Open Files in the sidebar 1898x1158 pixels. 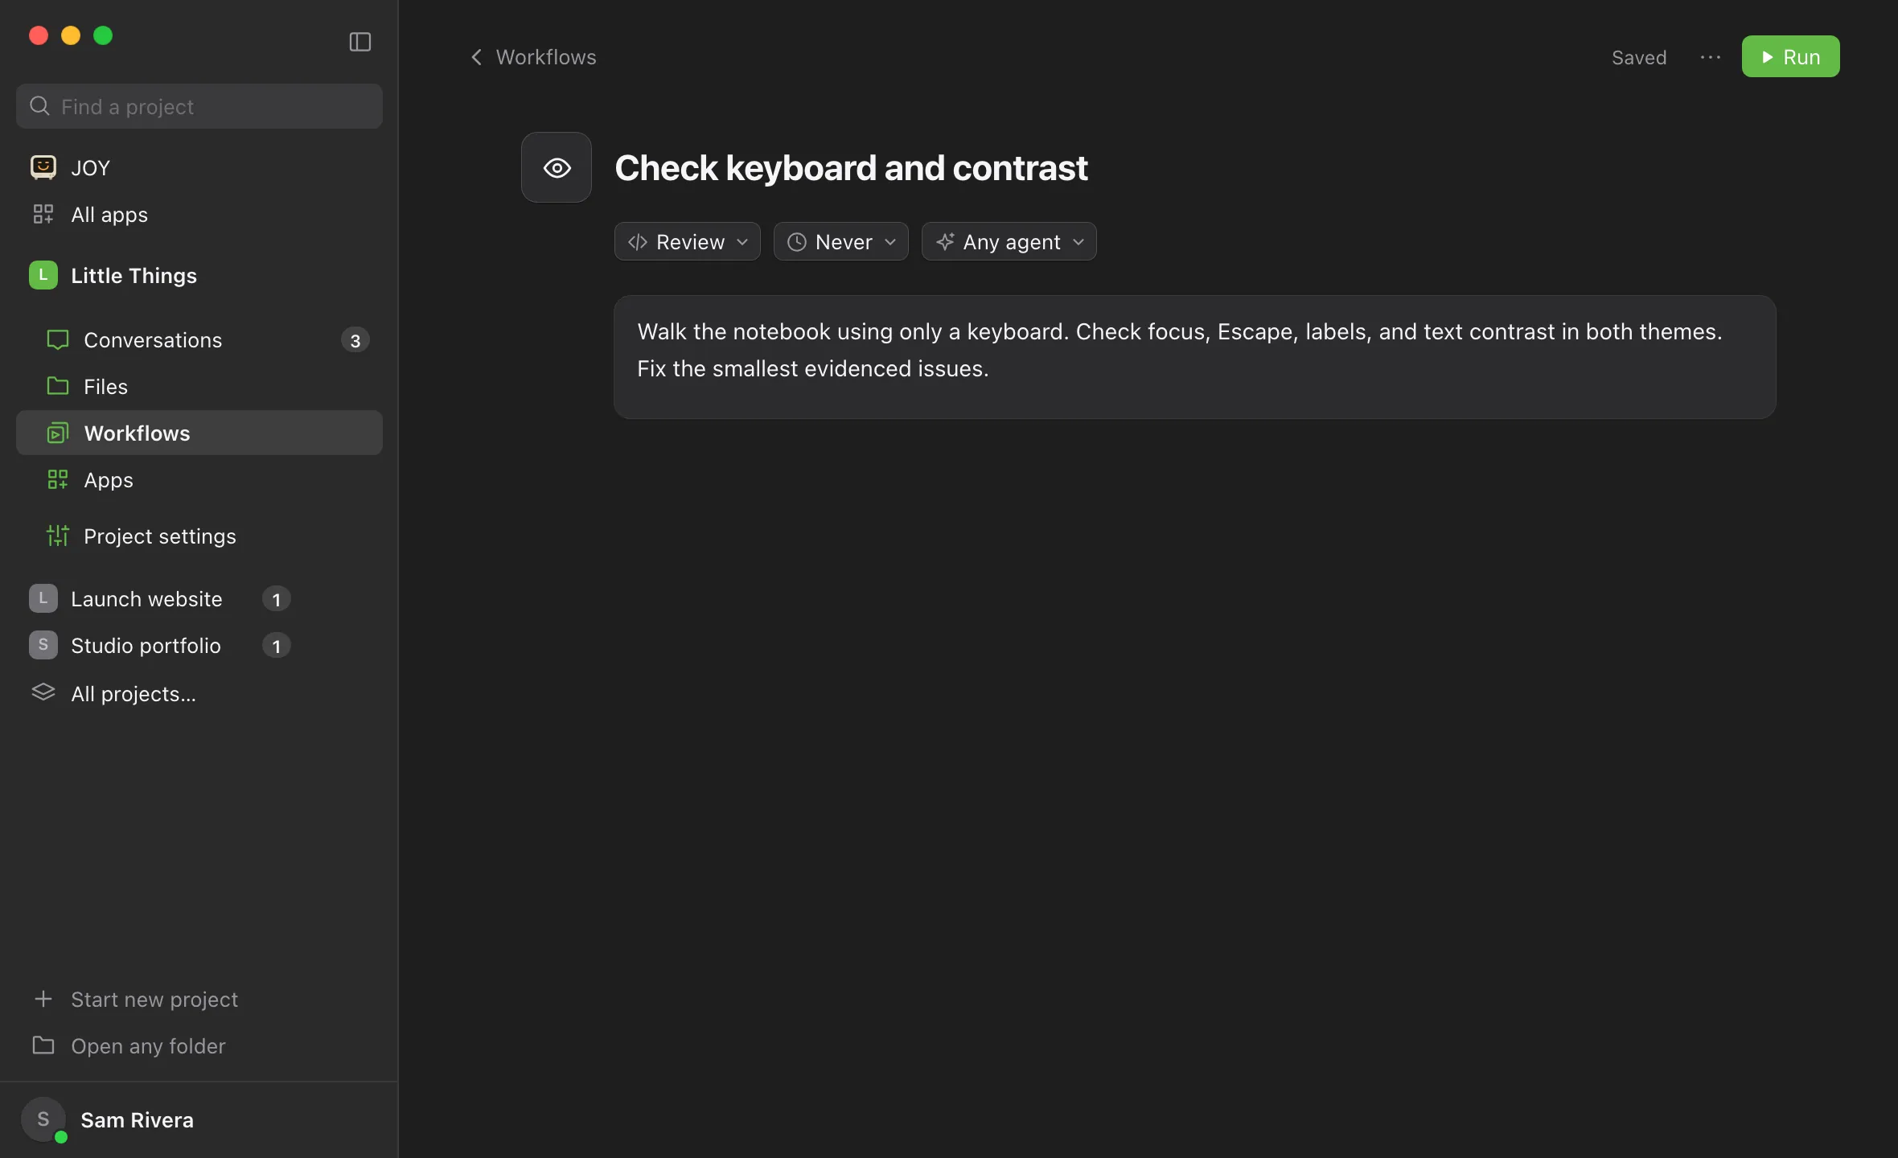pyautogui.click(x=199, y=386)
